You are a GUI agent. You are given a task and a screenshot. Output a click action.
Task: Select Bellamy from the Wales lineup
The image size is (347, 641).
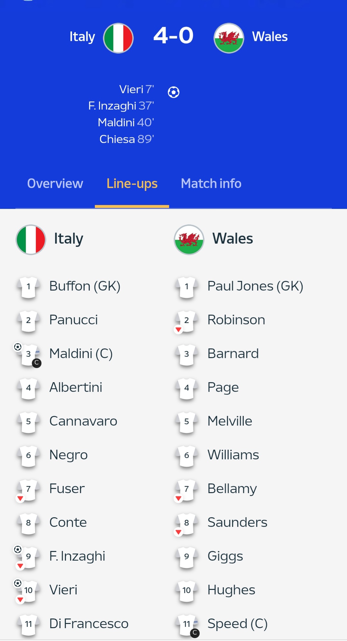232,489
